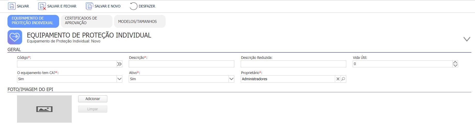Screen dimensions: 475x127
Task: Clear Proprietário with the X icon
Action: point(338,79)
